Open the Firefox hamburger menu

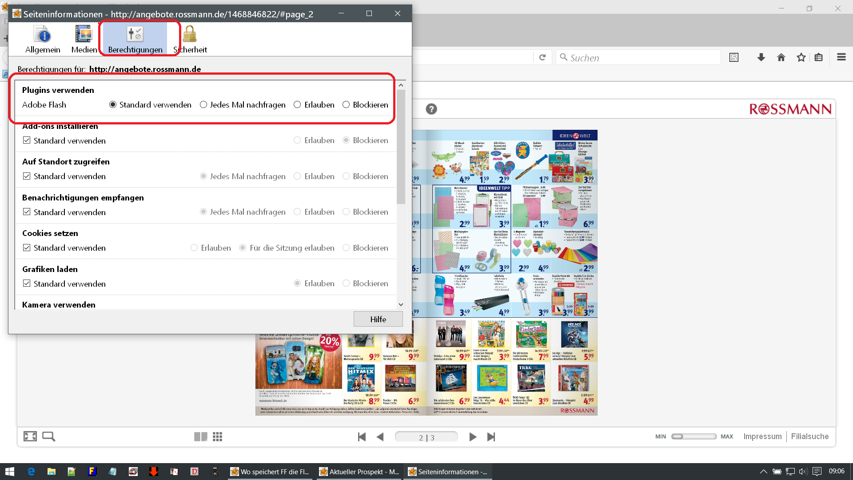pos(841,57)
